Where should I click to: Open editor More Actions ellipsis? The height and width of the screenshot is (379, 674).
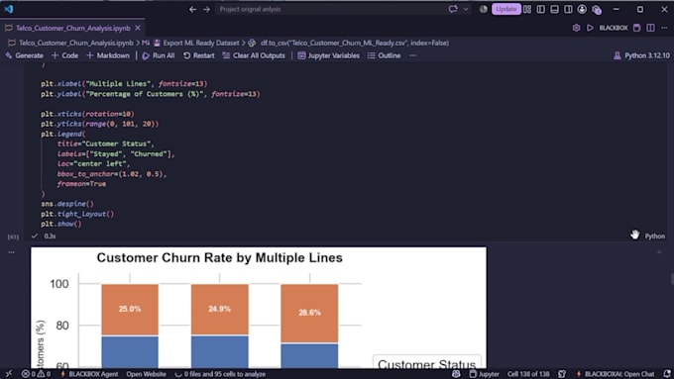[664, 28]
